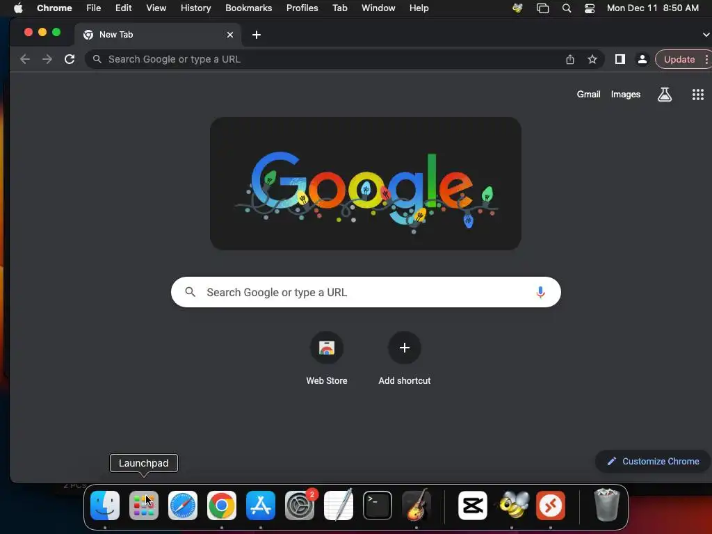
Task: Launch Safari from the Dock
Action: coord(183,505)
